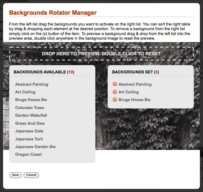
Task: Select the Japanase Gate background
Action: click(29, 131)
